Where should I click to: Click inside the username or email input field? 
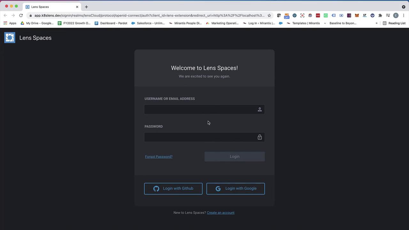click(x=201, y=109)
